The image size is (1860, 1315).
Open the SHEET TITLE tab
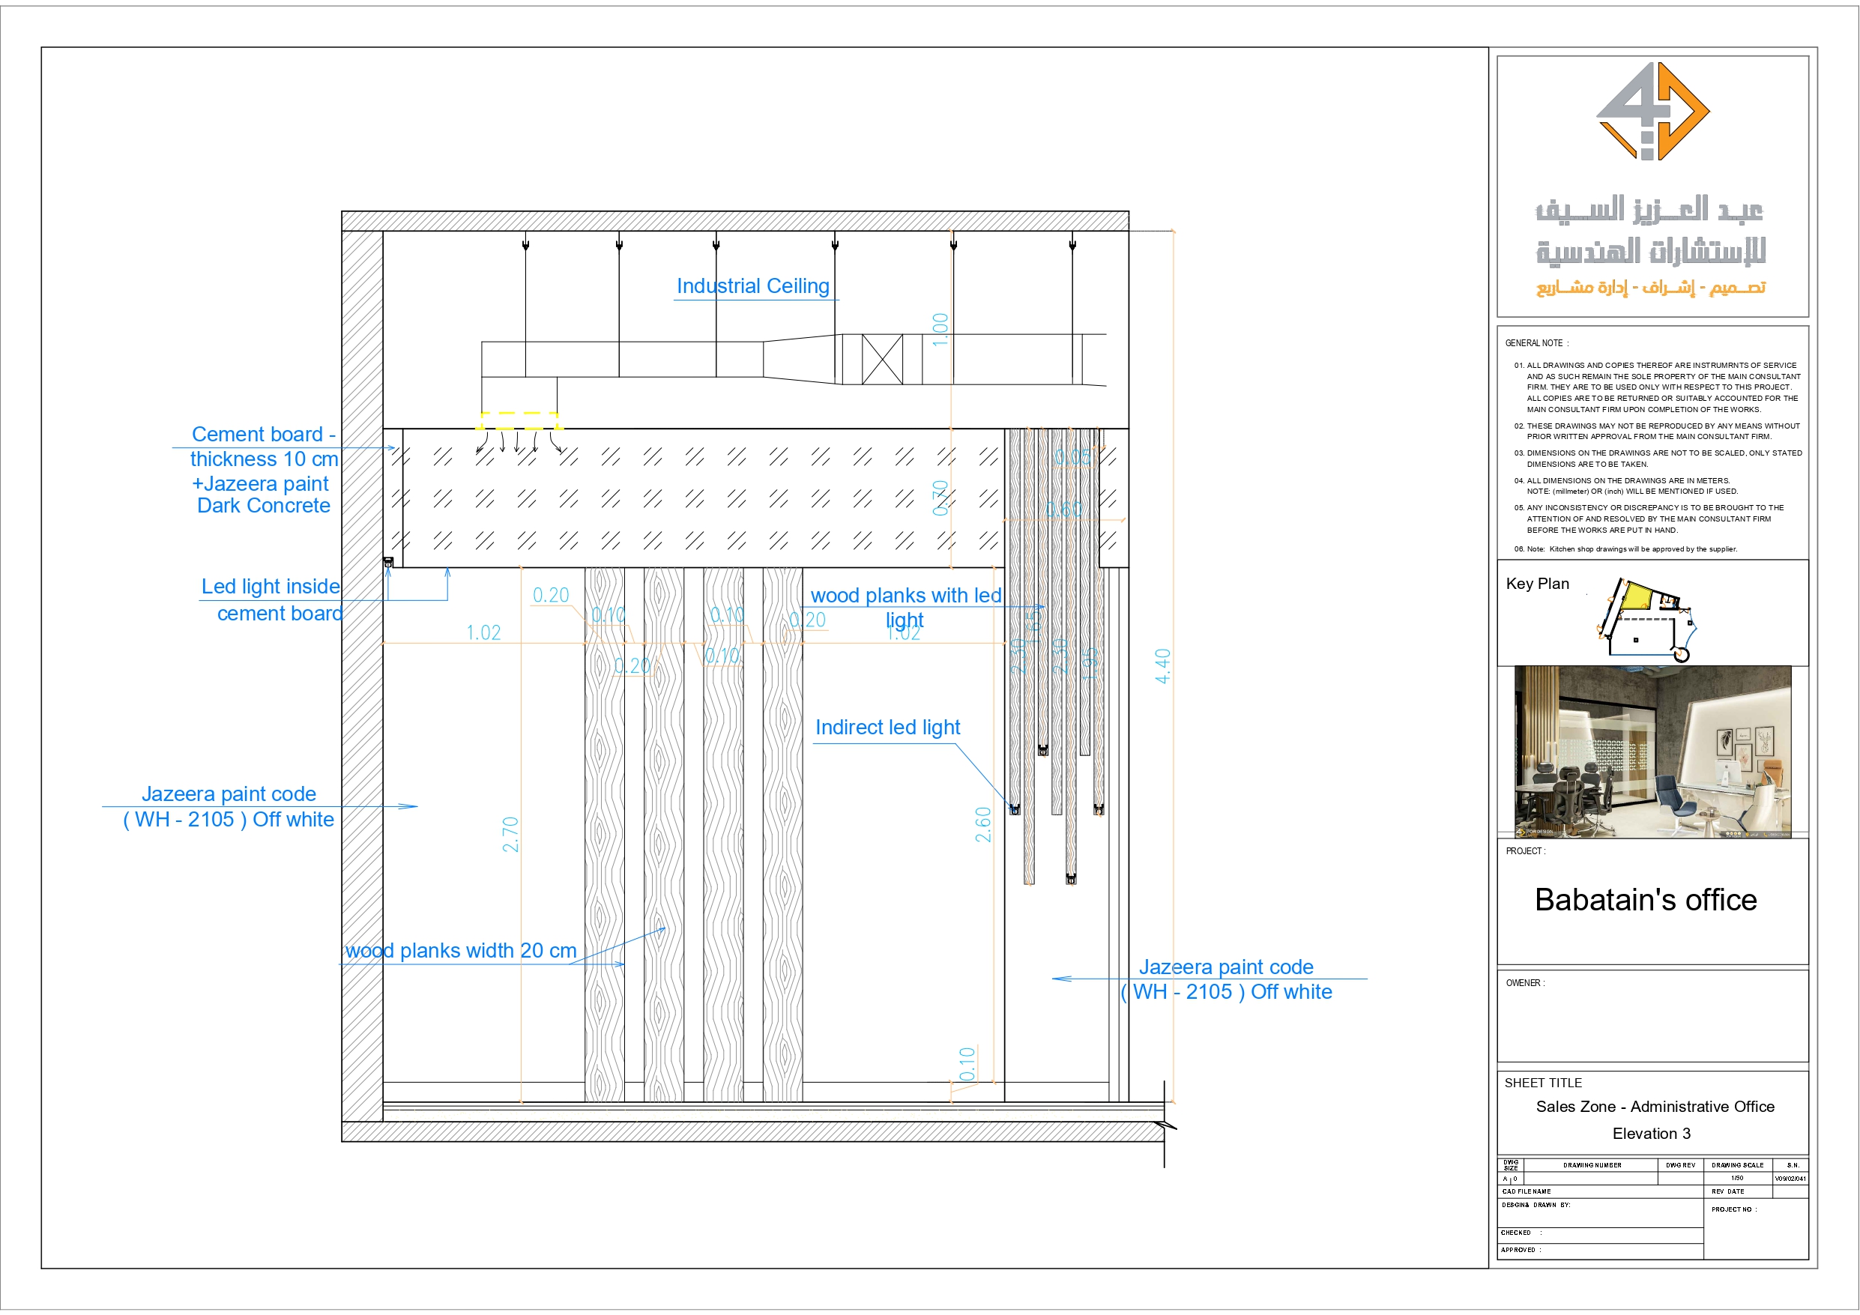point(1542,1083)
